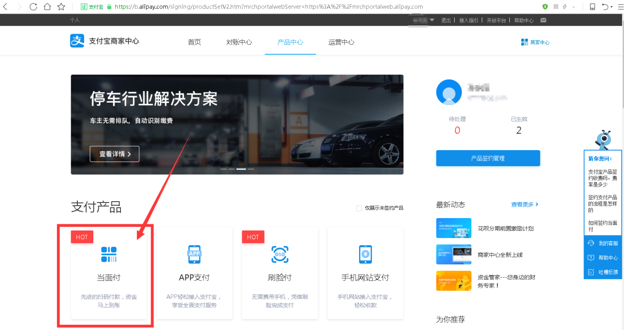Viewport: 624px width, 330px height.
Task: Click the 当面付 QR code icon
Action: pos(109,254)
